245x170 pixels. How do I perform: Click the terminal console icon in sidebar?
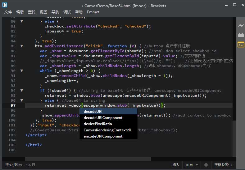241,45
